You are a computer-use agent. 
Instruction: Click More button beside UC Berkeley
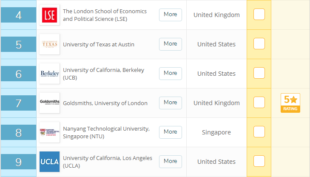[x=170, y=73]
